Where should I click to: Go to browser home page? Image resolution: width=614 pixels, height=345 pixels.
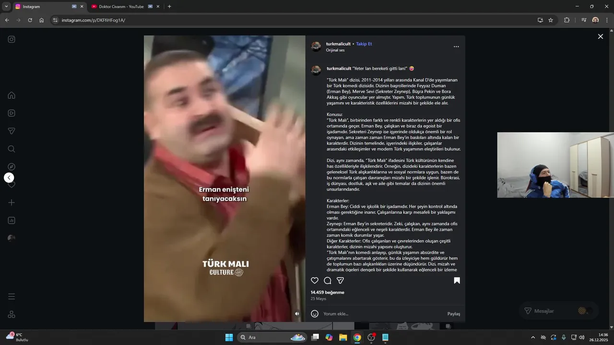coord(41,20)
